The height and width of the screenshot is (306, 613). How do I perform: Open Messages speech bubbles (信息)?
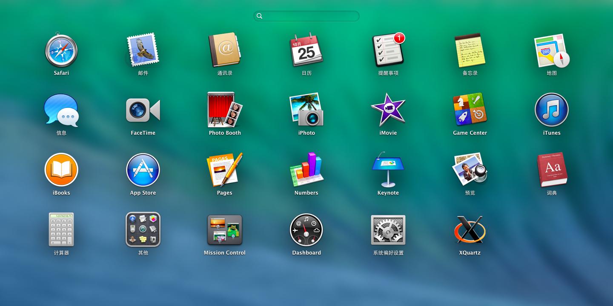click(x=61, y=110)
